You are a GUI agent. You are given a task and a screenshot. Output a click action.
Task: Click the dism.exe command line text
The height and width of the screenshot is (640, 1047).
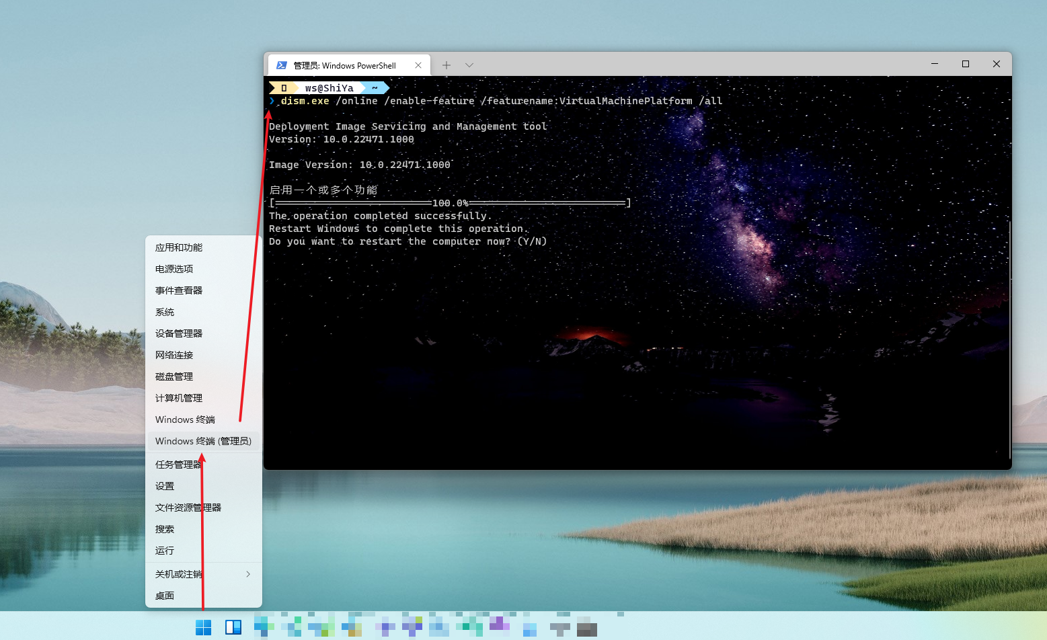coord(501,101)
